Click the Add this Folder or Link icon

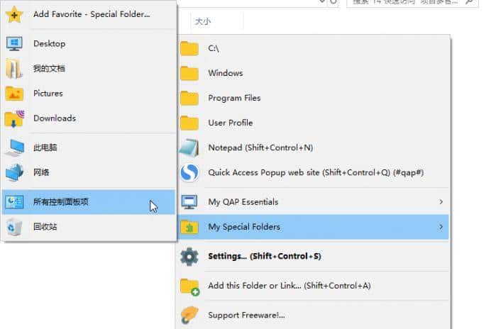(189, 286)
